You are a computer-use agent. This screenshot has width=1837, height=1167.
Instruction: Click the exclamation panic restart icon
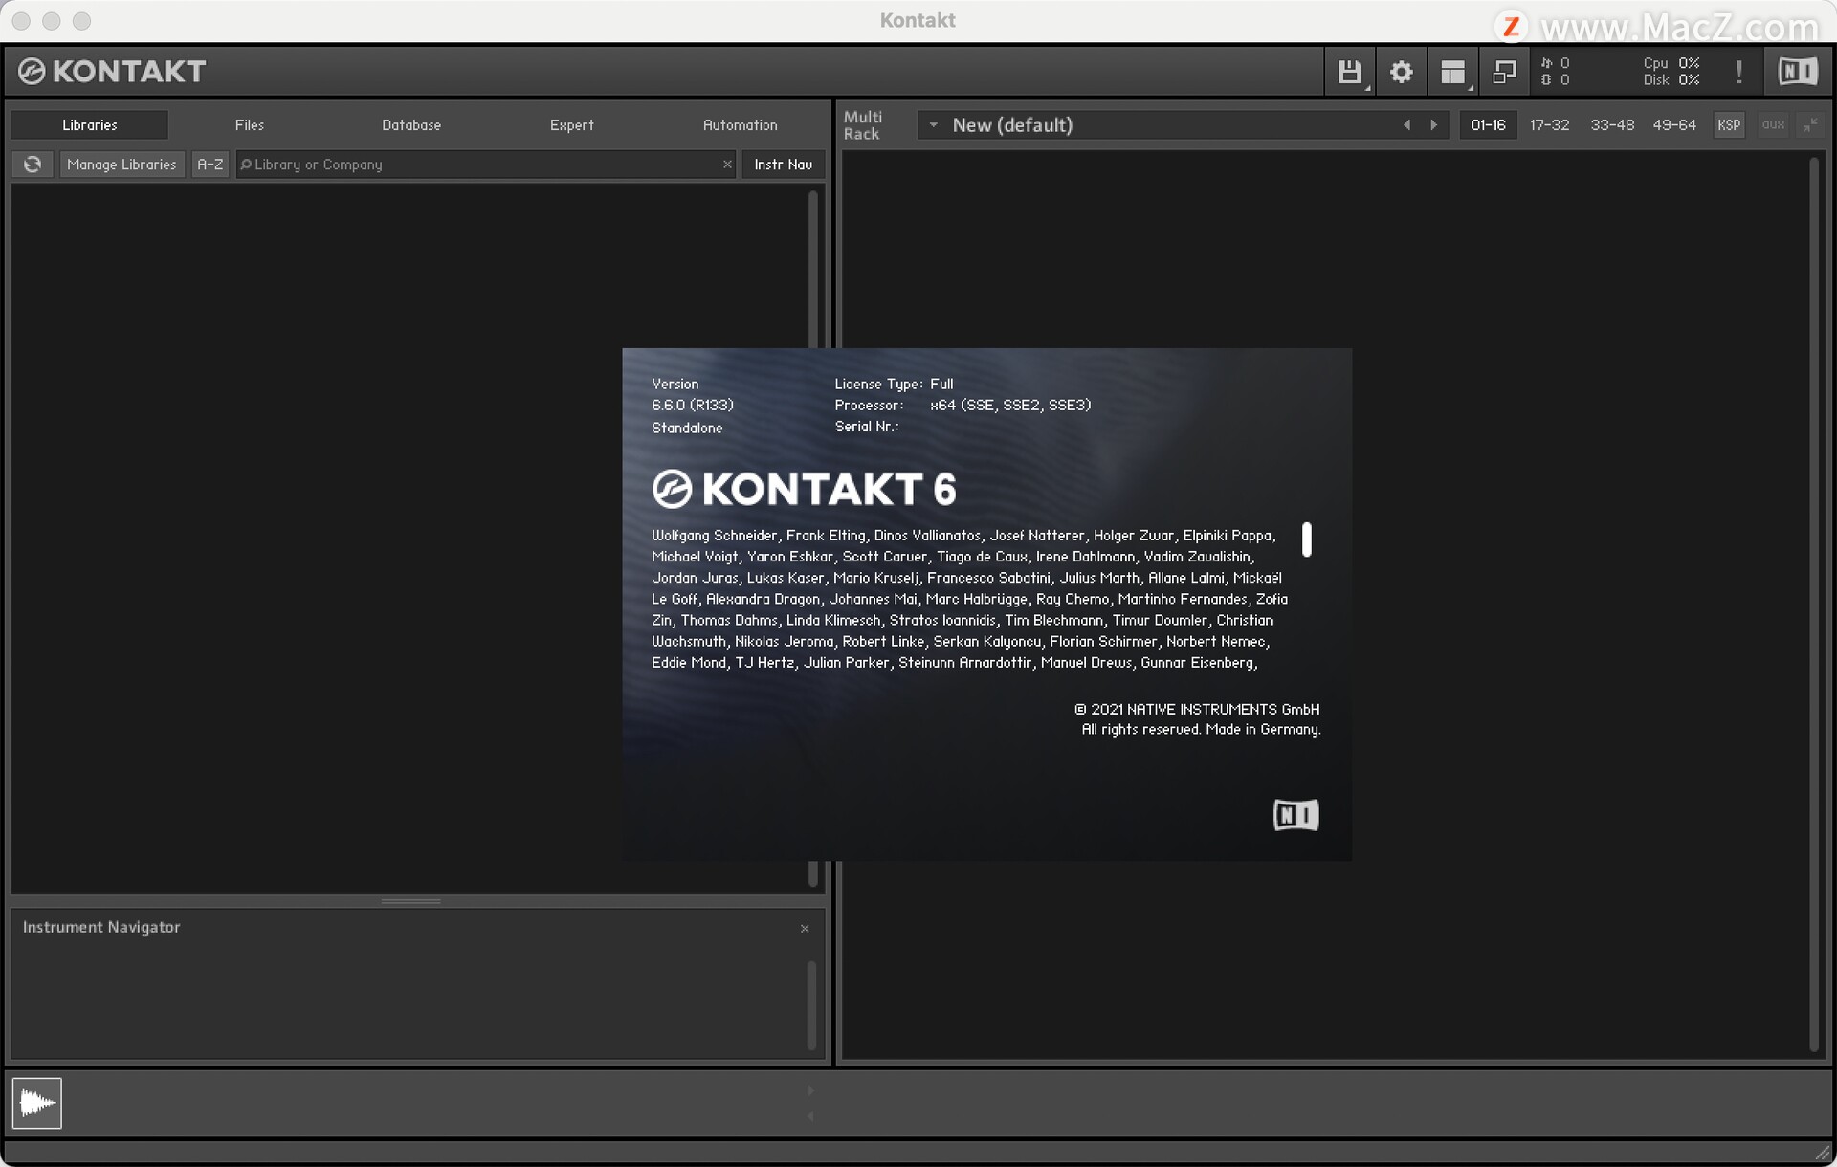pos(1738,72)
